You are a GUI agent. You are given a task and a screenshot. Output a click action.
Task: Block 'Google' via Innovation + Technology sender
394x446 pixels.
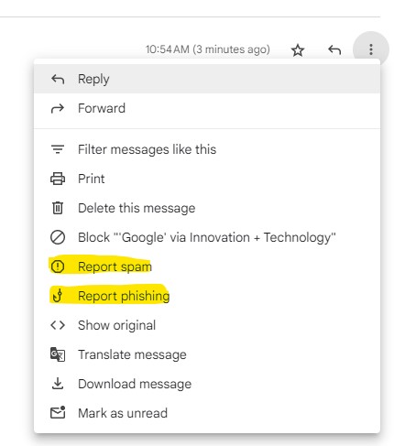[207, 237]
